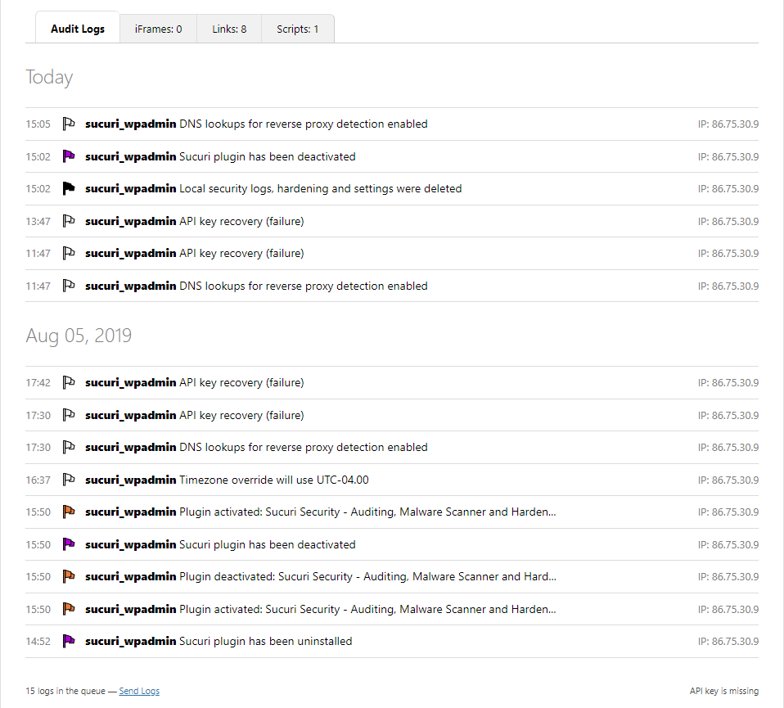Click the flag icon on the Timezone override entry
Viewport: 784px width, 708px height.
coord(69,480)
